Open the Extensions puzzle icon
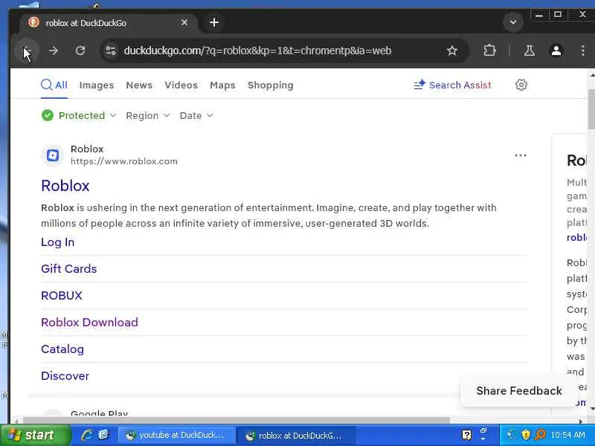The image size is (595, 446). point(489,51)
